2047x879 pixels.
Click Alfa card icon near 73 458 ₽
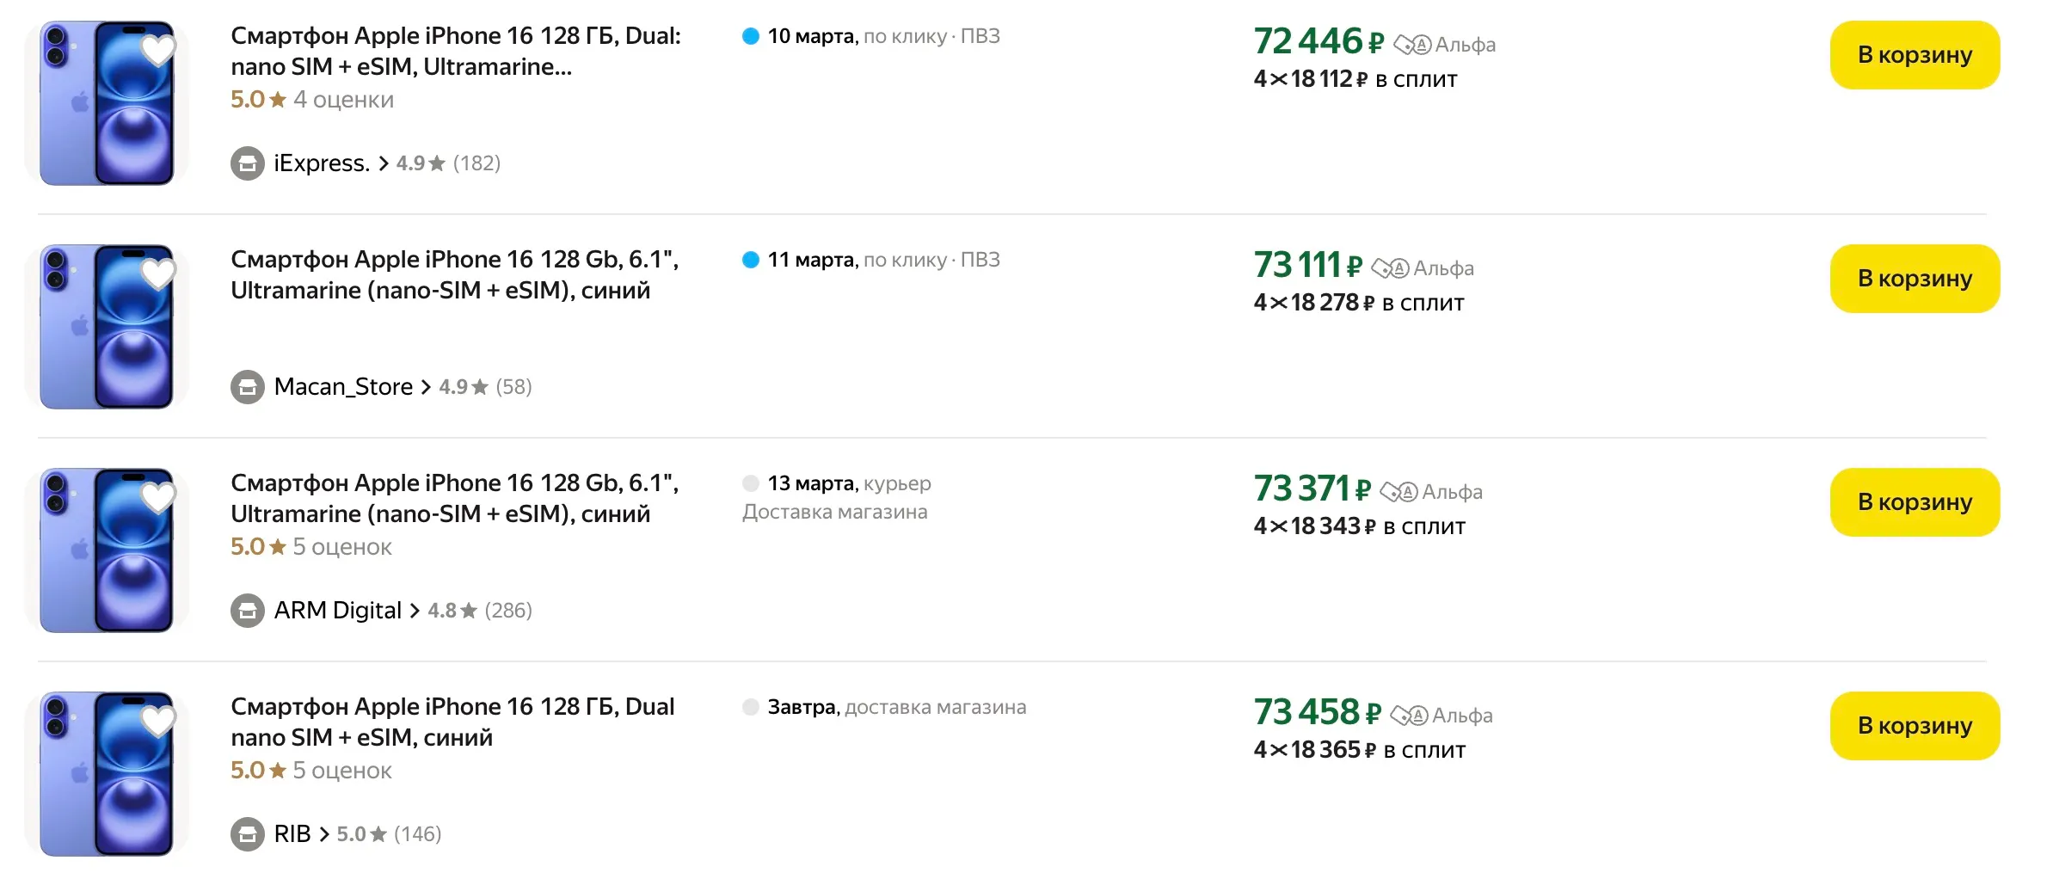(1409, 716)
